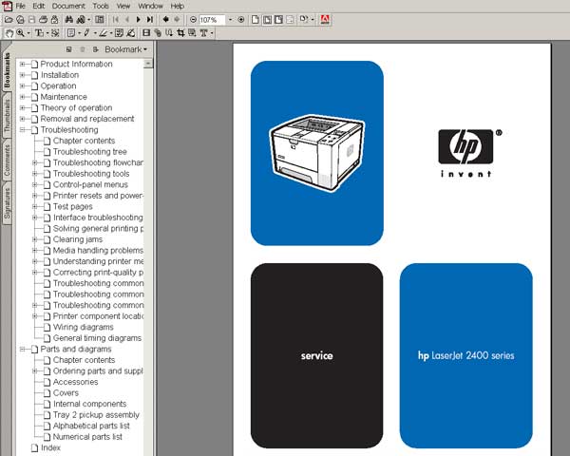Open the Window menu
The image size is (570, 456).
tap(150, 6)
